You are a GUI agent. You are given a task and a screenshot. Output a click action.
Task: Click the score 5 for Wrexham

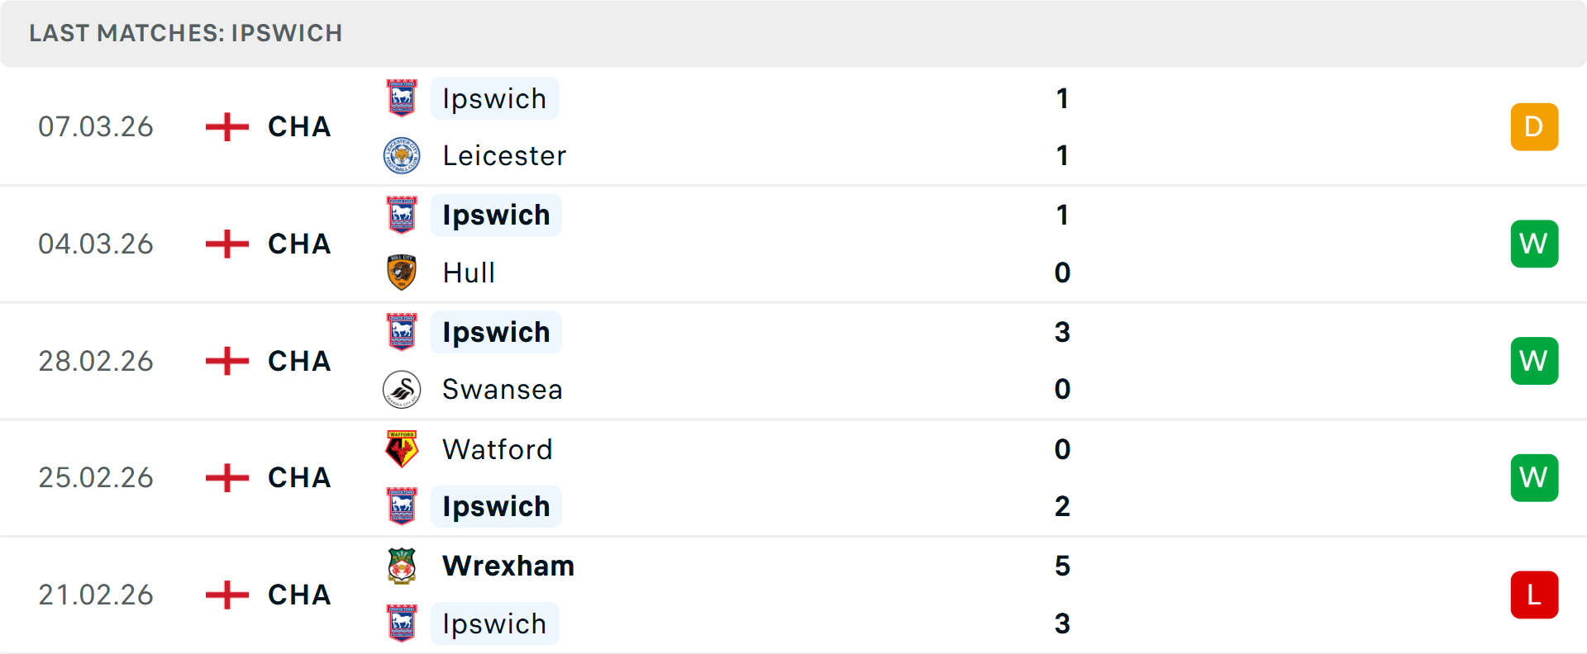(1063, 566)
